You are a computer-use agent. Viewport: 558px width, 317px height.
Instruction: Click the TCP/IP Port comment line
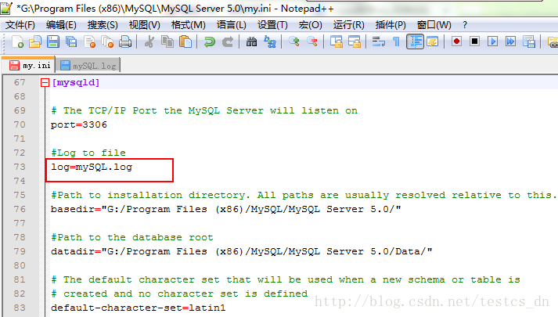click(204, 110)
